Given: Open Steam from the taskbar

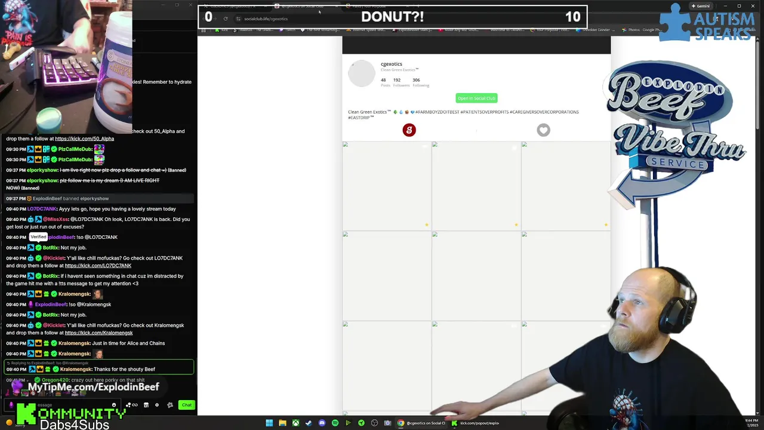Looking at the screenshot, I should [x=309, y=423].
